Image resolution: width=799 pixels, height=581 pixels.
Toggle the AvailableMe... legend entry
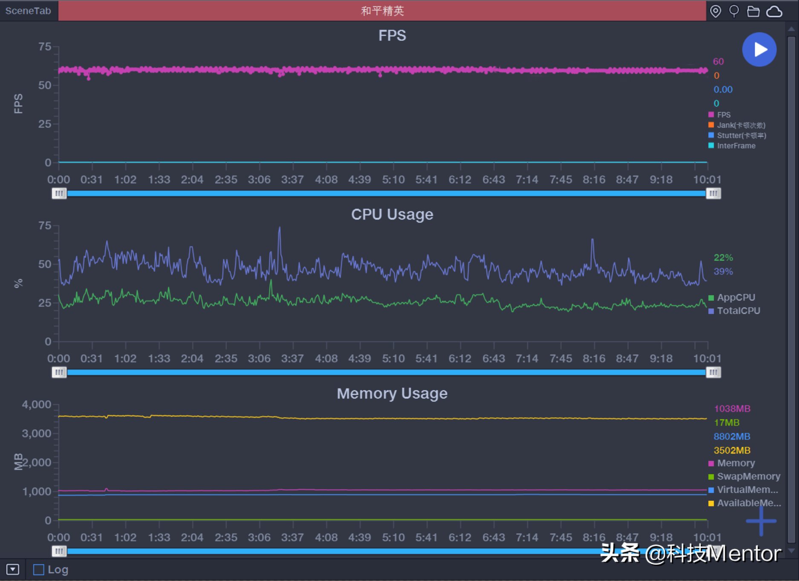point(744,503)
